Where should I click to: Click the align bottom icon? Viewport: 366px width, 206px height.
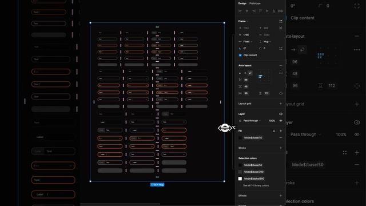(x=274, y=11)
